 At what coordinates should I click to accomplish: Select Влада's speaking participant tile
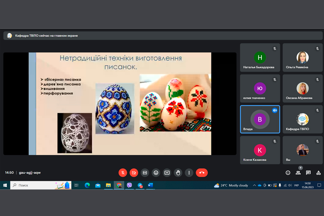coord(260,119)
